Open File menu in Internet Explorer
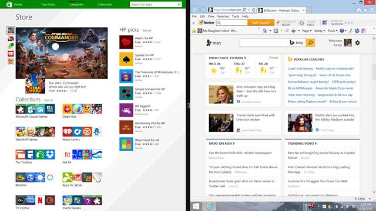Screen dimensions: 376x211 click(194, 16)
